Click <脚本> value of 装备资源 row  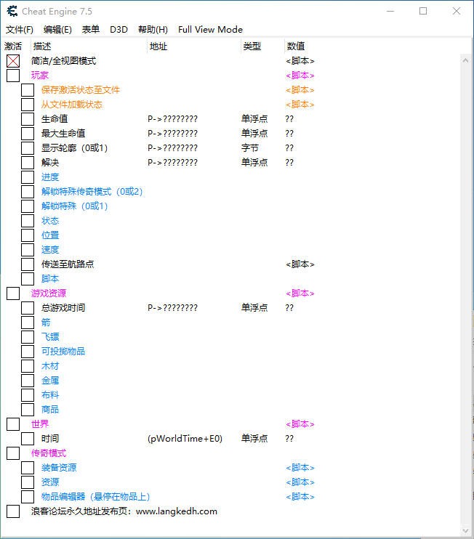[300, 468]
